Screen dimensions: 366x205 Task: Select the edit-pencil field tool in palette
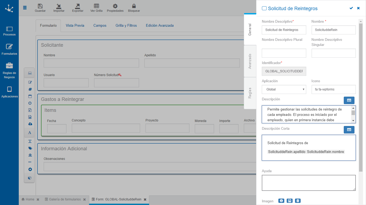pyautogui.click(x=30, y=82)
